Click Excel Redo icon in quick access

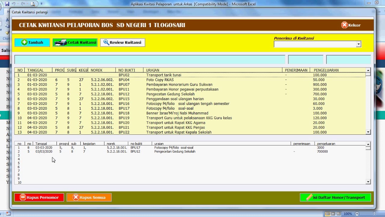coord(23,4)
